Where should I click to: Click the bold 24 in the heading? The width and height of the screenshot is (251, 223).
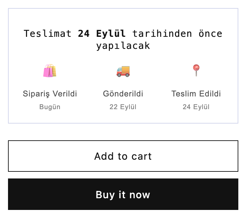[x=84, y=34]
